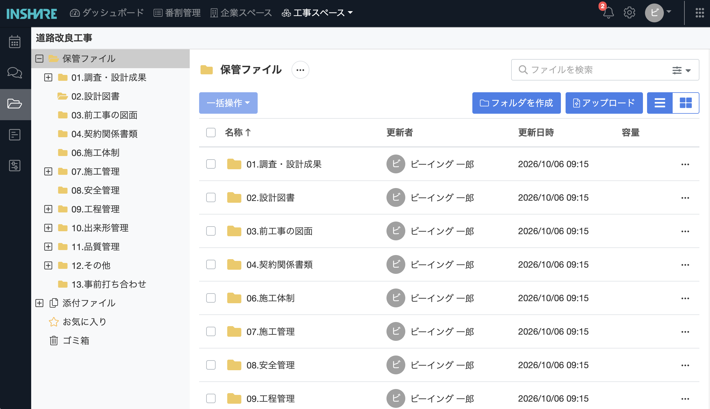Check the 07.施工管理 row checkbox

click(x=211, y=331)
